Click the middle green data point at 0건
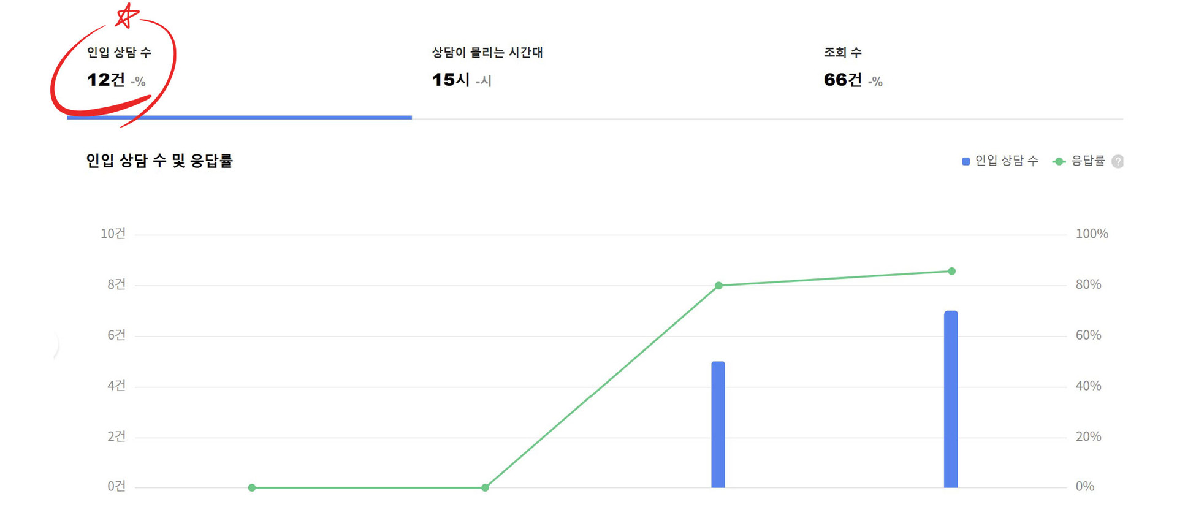 tap(484, 487)
